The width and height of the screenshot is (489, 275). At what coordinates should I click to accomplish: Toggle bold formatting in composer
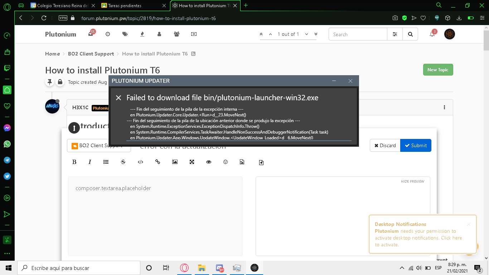tap(74, 162)
